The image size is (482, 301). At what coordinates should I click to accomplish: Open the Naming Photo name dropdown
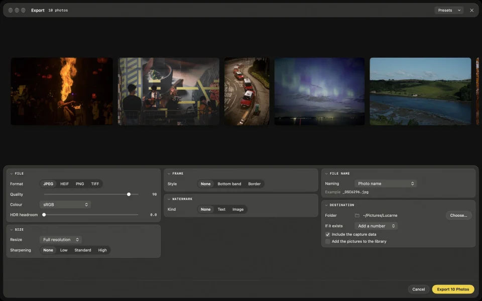(x=386, y=184)
